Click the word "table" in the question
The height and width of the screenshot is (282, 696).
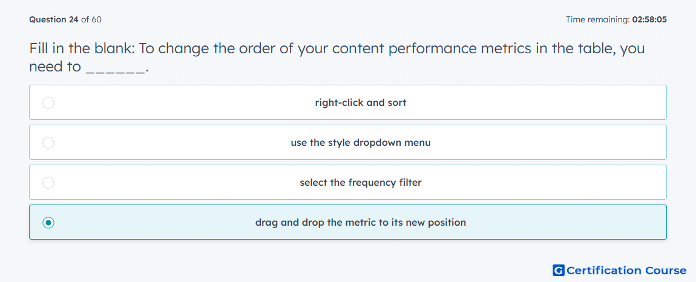tap(594, 48)
